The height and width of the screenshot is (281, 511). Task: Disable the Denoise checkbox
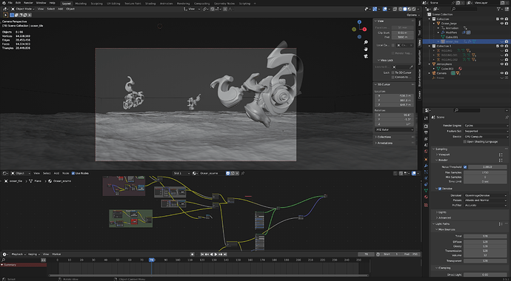440,189
